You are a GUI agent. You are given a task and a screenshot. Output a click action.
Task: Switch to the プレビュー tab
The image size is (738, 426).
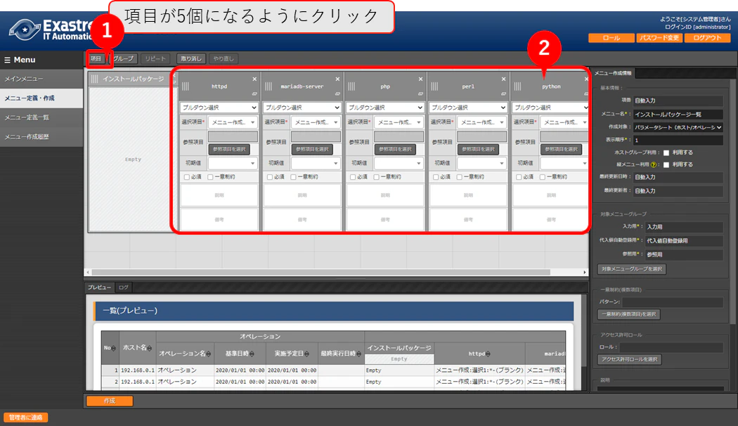tap(99, 287)
